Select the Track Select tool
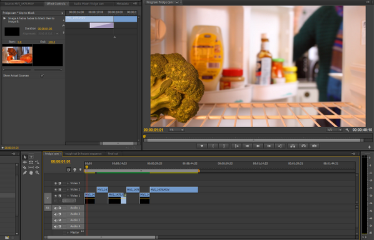 click(x=31, y=157)
